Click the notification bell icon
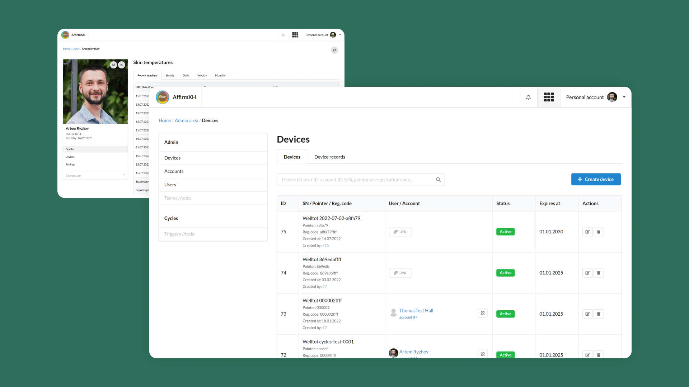This screenshot has width=689, height=387. click(528, 97)
